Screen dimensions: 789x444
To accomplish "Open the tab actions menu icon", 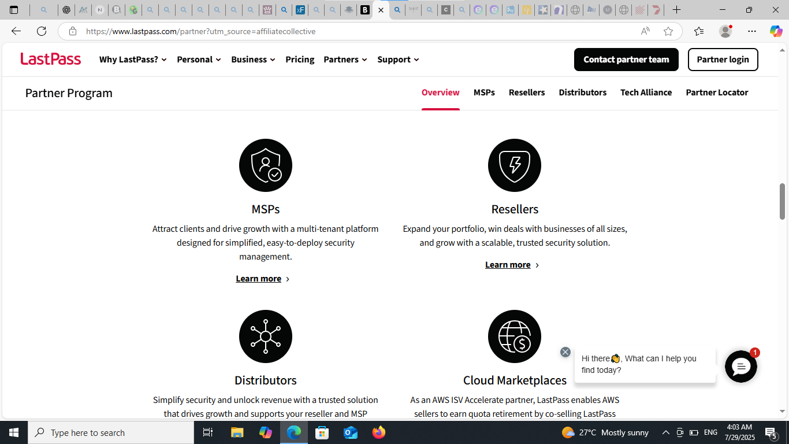I will tap(14, 10).
